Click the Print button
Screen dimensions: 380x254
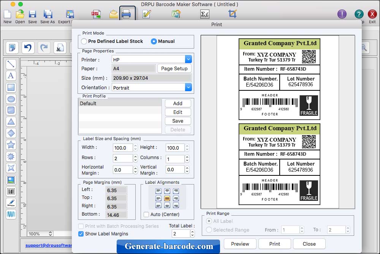pyautogui.click(x=275, y=244)
